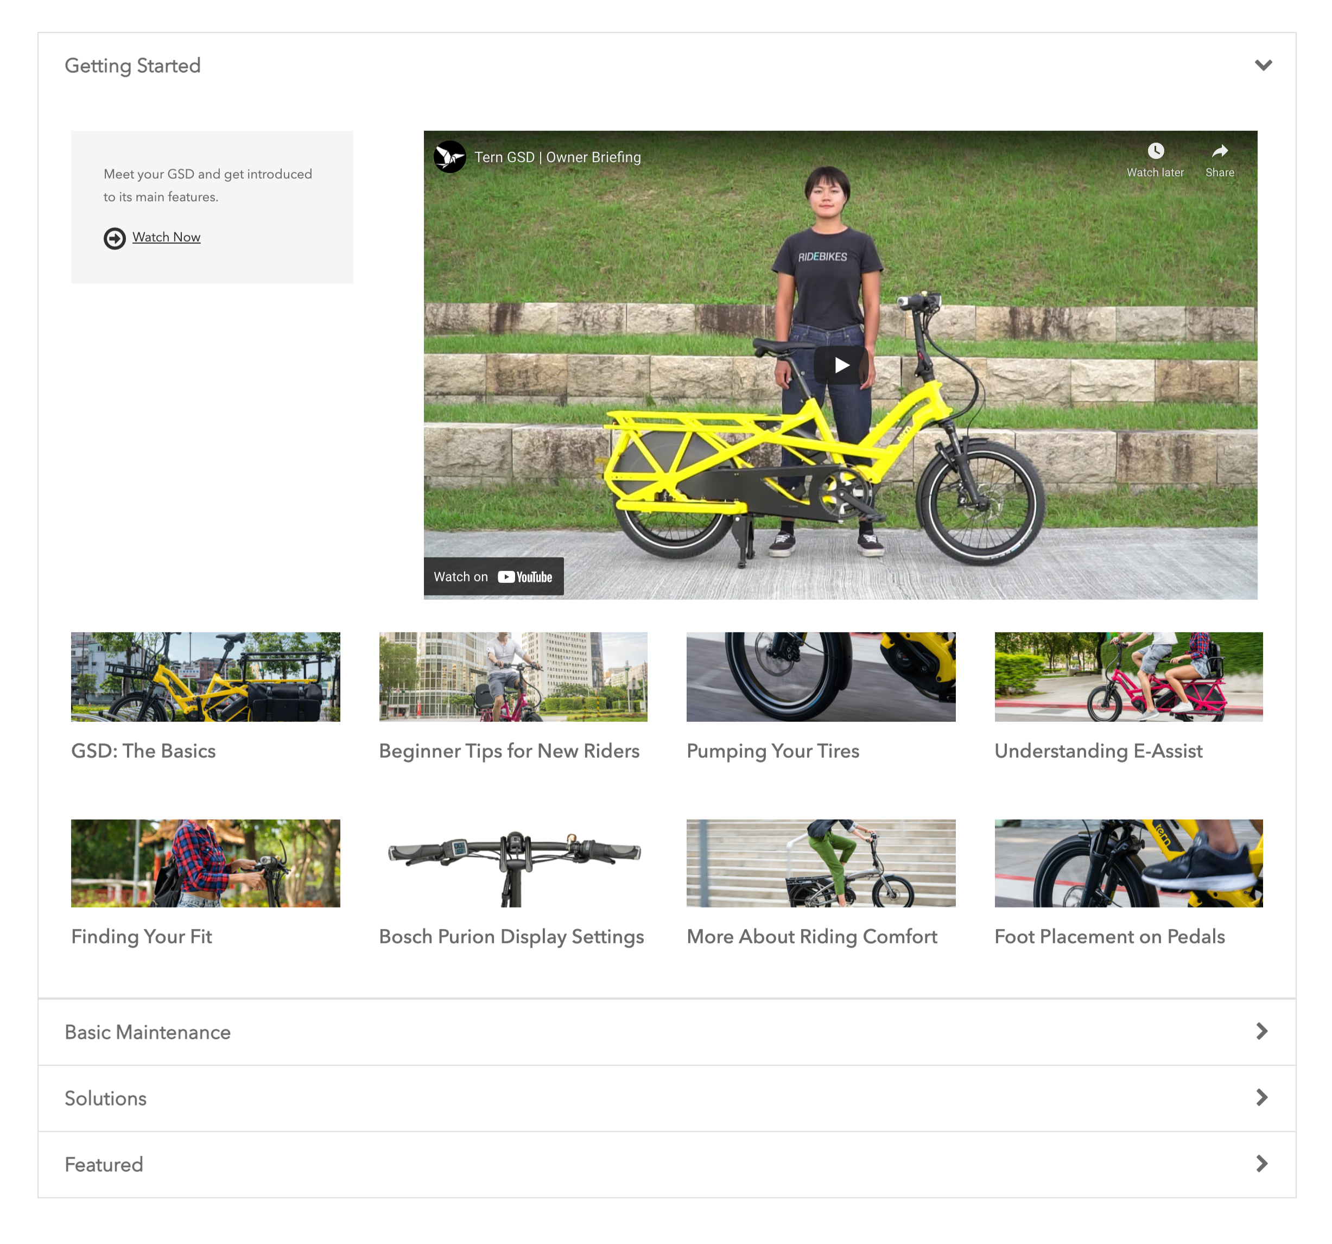Click 'Meet your GSD and get introduced' text
The height and width of the screenshot is (1244, 1332).
pos(208,174)
